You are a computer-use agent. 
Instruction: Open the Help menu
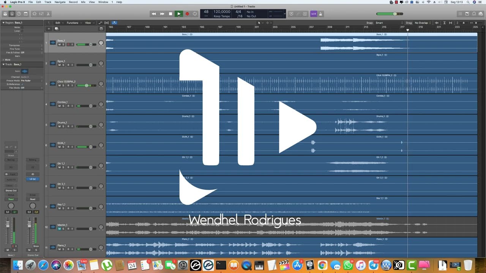(119, 2)
